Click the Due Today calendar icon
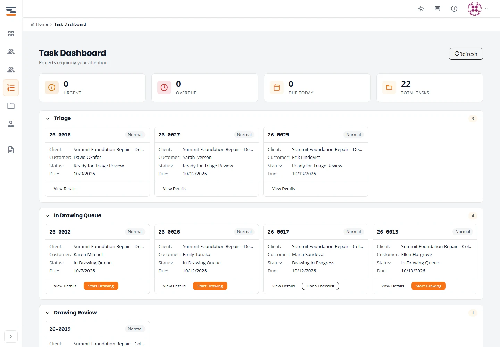500x347 pixels. pyautogui.click(x=277, y=87)
